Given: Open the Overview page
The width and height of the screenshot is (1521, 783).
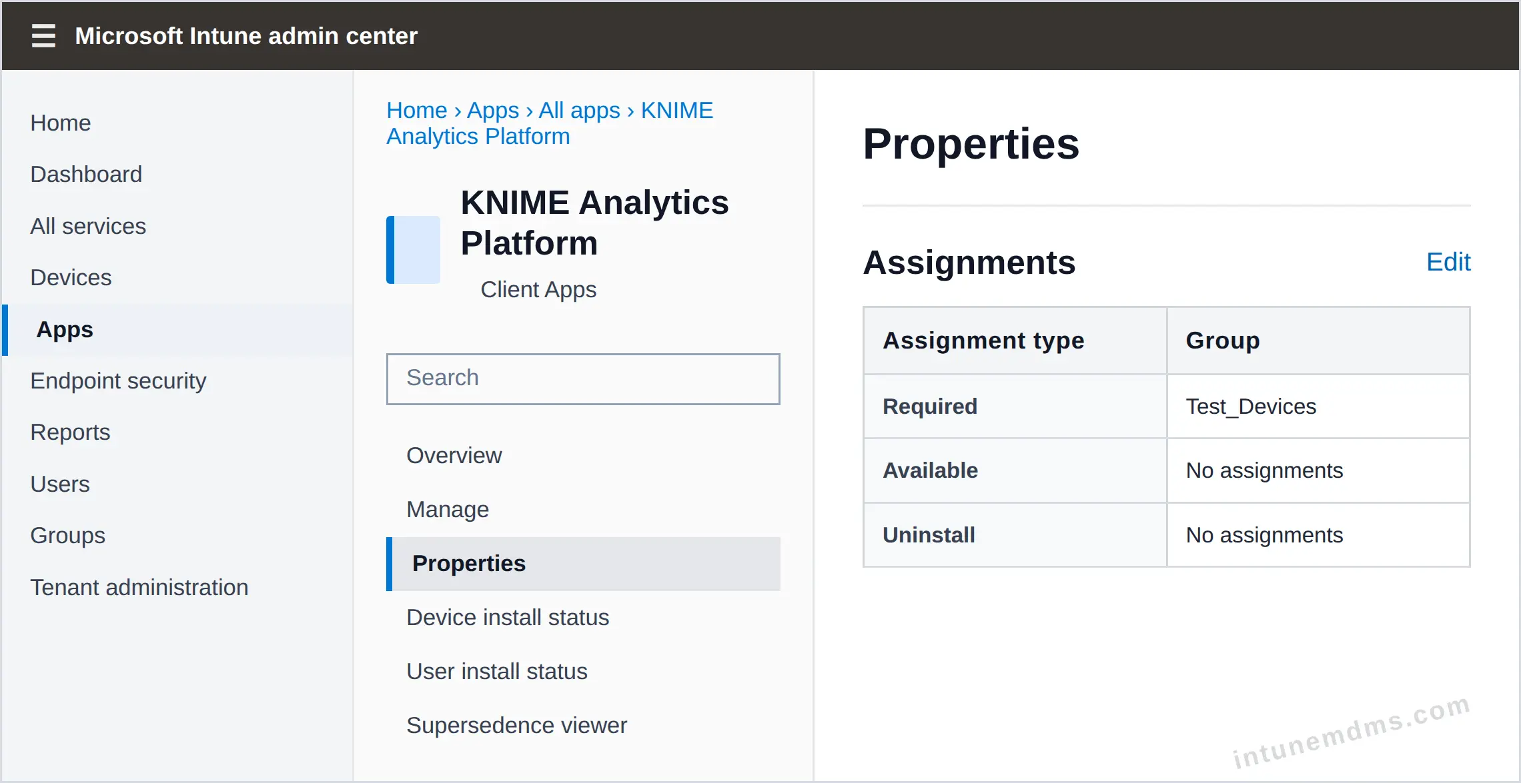Looking at the screenshot, I should coord(454,455).
